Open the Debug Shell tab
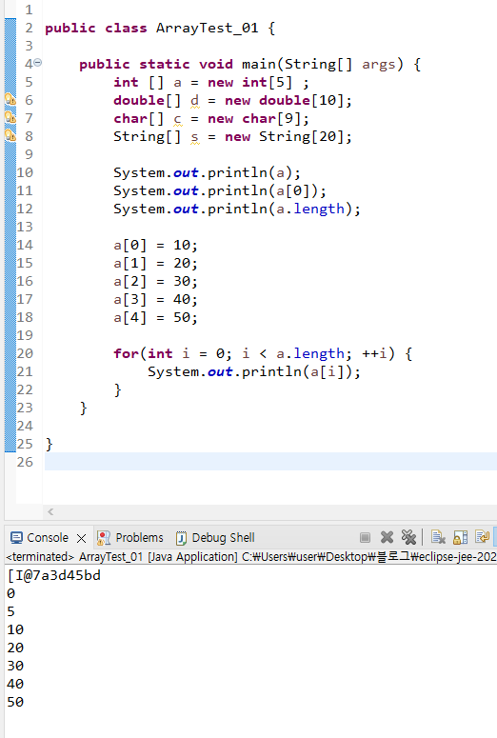 pos(215,537)
